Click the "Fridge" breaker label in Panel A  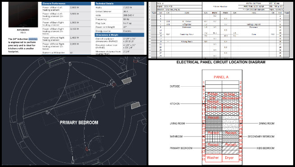[x=213, y=94]
